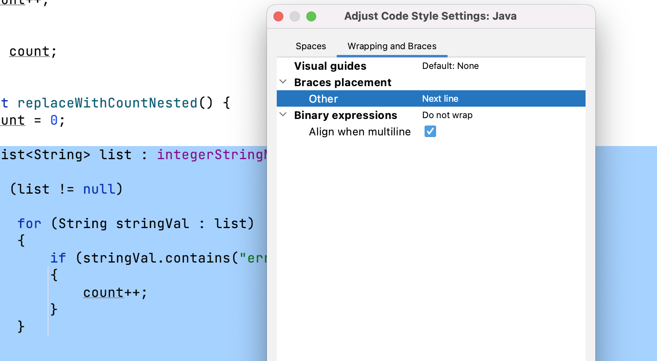Open Do not wrap option for Binary expressions
Screen dimensions: 657x361
[447, 115]
